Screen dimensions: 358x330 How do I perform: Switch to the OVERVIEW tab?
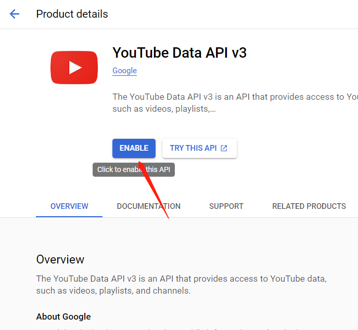tap(69, 206)
